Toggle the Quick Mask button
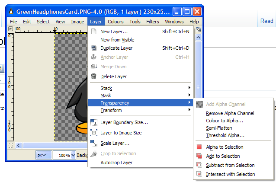The height and width of the screenshot is (185, 276). pos(11,146)
